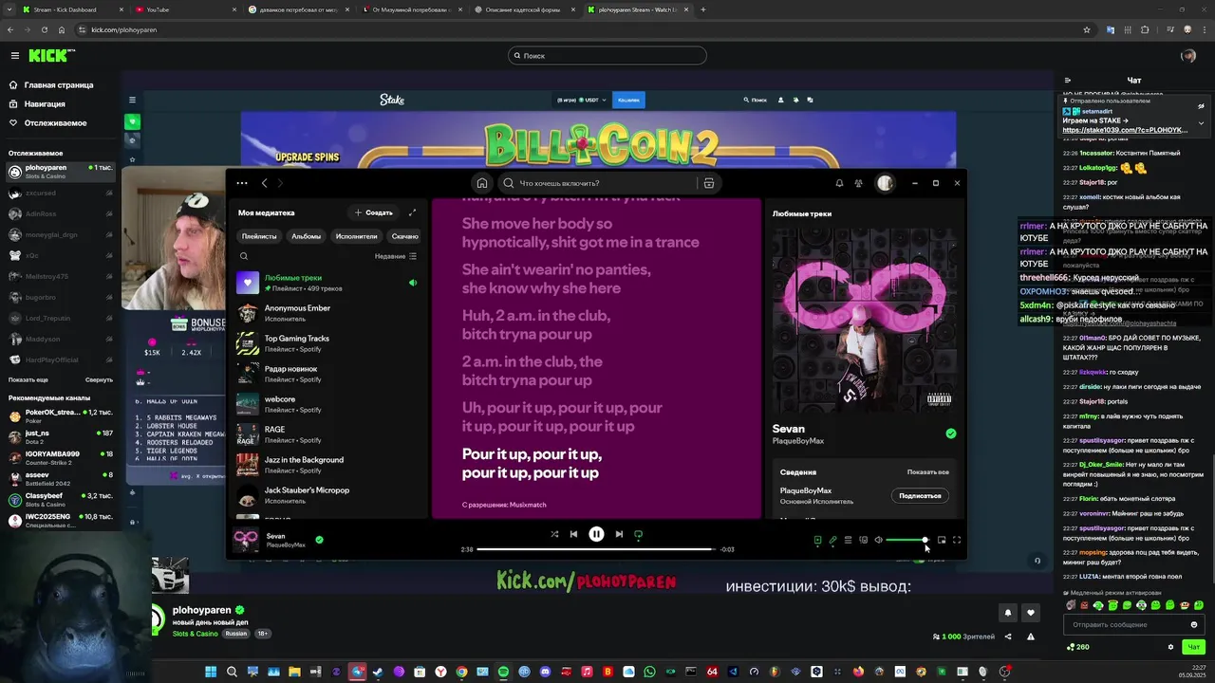1215x683 pixels.
Task: Click Follow button for PlaqueBoyMax
Action: [920, 495]
